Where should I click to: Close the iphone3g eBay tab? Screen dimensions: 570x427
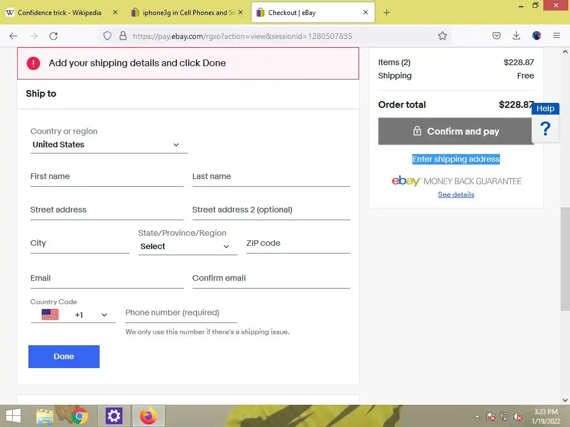tap(240, 12)
